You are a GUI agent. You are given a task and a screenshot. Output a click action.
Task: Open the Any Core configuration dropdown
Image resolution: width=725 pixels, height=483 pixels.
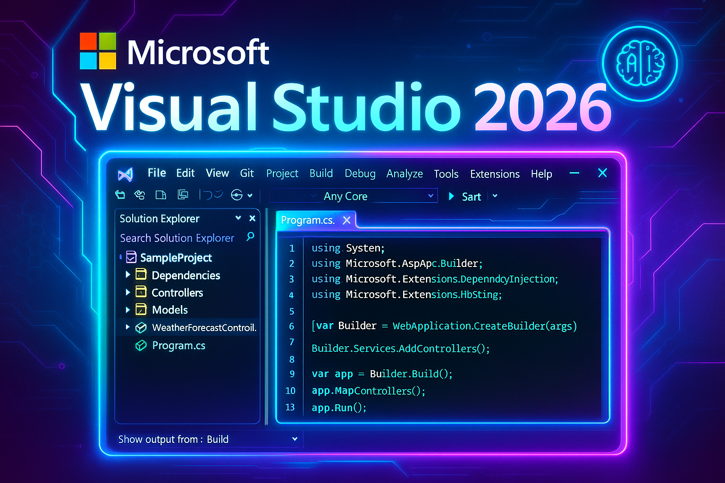430,196
